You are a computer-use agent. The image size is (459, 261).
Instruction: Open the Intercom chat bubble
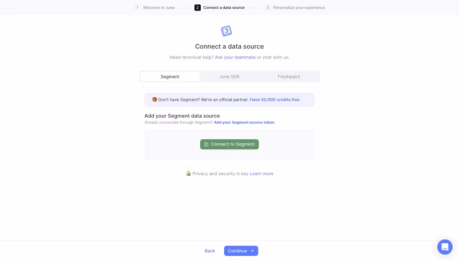click(445, 247)
